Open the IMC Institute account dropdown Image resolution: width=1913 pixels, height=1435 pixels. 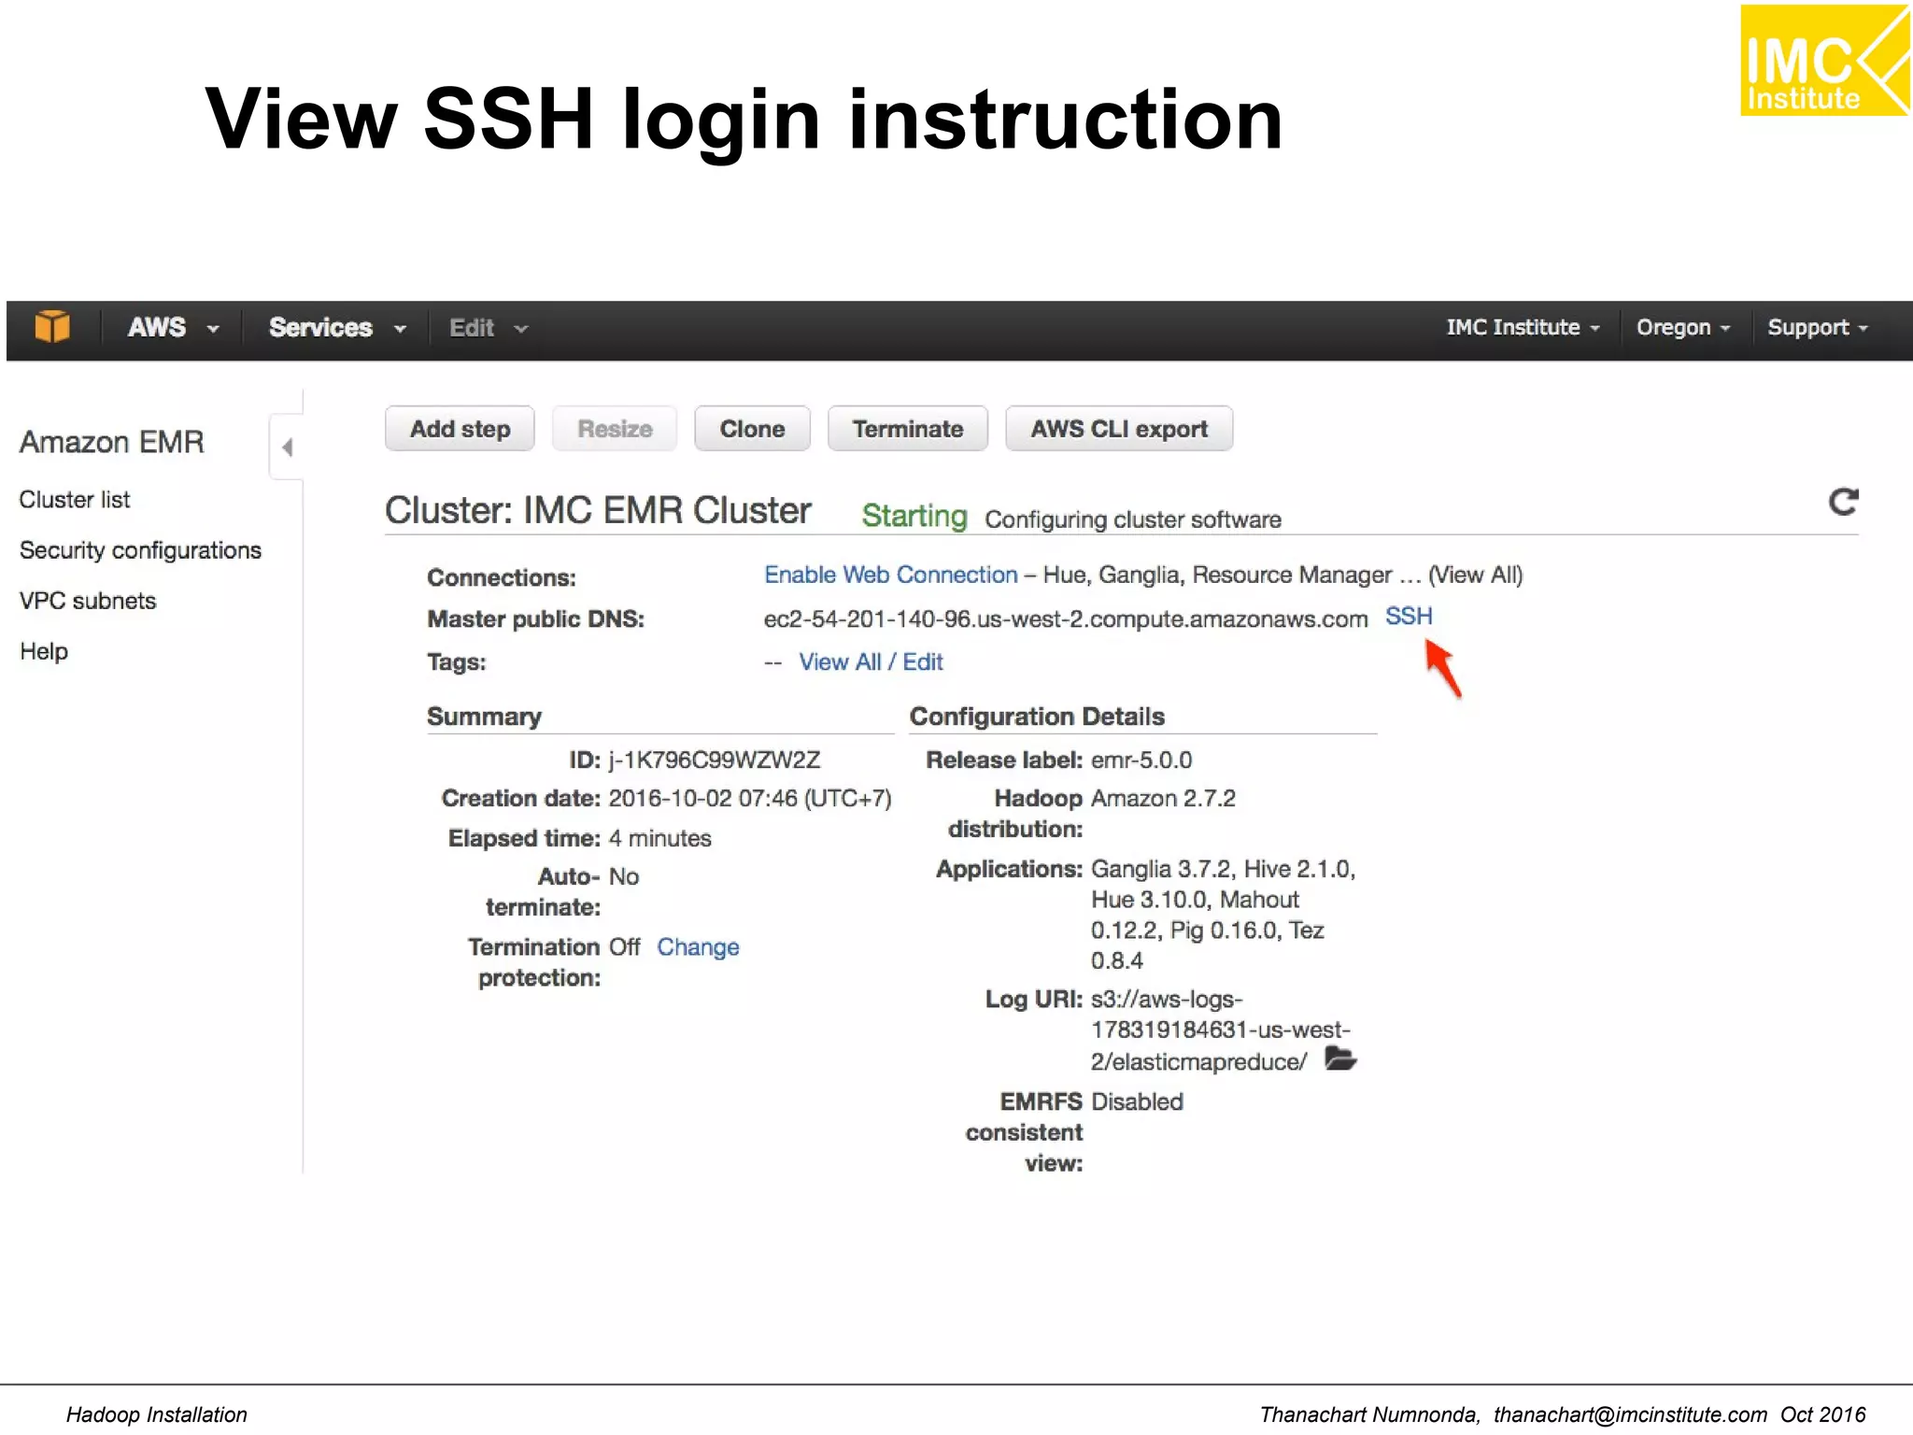(x=1523, y=328)
